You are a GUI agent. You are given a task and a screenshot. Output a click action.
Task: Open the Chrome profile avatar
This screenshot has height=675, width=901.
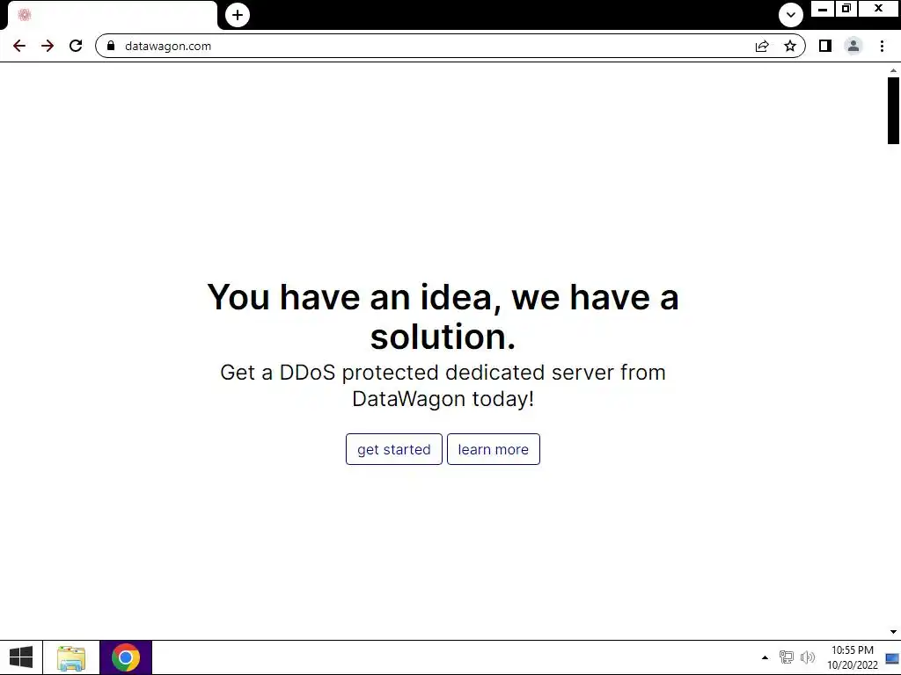[853, 46]
